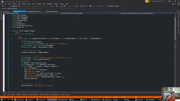
Task: Open the Error List tab
Action: (68, 95)
